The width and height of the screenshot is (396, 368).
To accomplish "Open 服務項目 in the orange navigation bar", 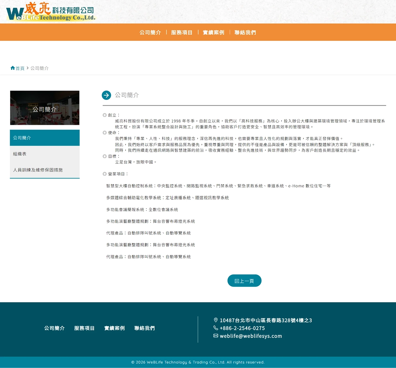I will (182, 32).
